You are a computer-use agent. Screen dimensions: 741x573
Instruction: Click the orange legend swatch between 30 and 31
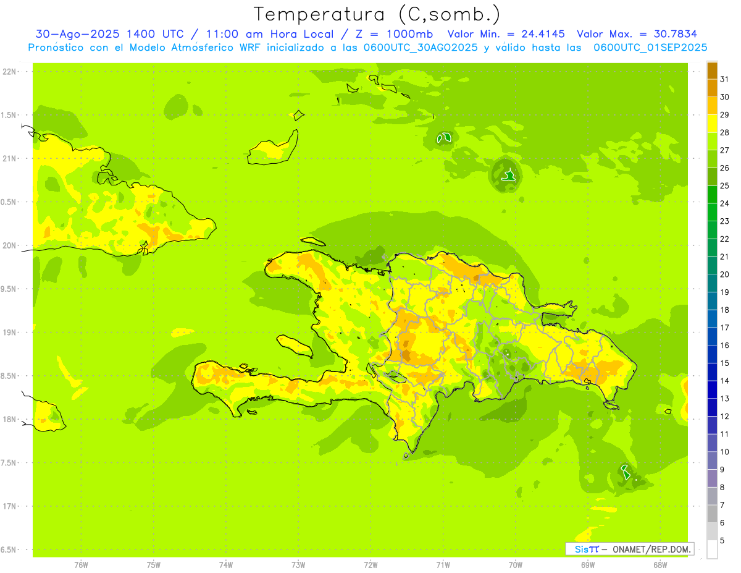(x=712, y=88)
